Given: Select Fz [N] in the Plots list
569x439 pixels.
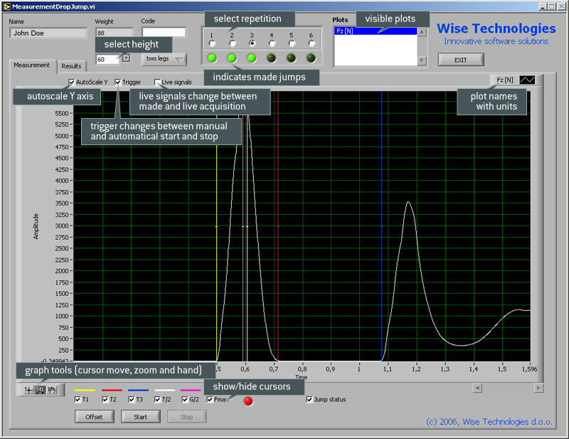Looking at the screenshot, I should pyautogui.click(x=376, y=31).
